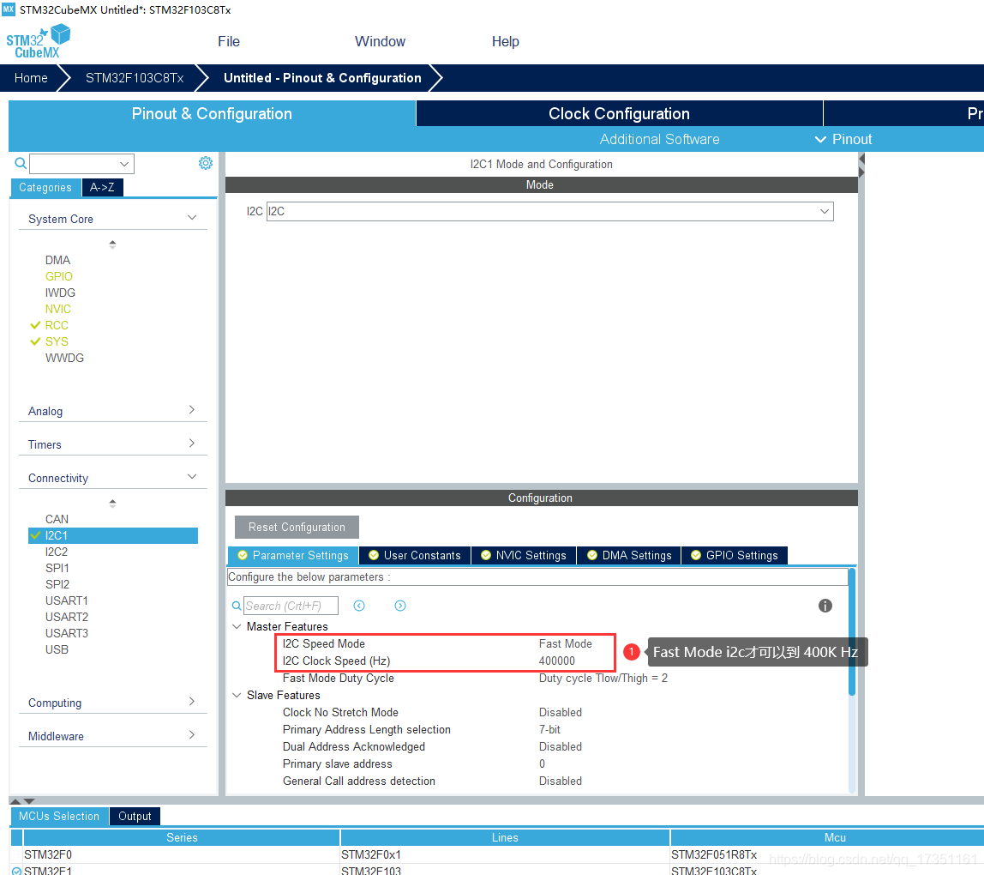Expand the Middleware category
The width and height of the screenshot is (984, 875).
(113, 735)
